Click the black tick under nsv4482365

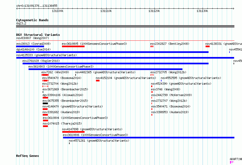coord(76,75)
